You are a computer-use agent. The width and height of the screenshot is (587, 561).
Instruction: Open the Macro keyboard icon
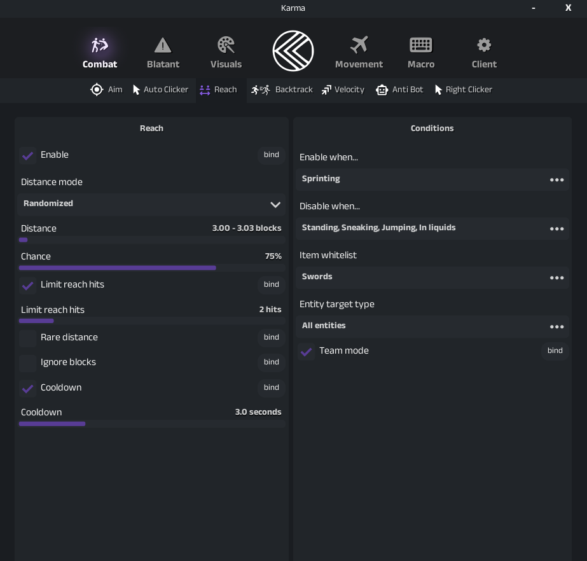click(421, 45)
